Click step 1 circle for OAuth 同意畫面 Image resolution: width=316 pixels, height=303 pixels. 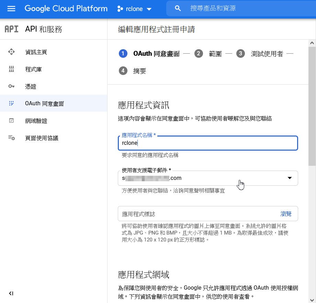123,54
